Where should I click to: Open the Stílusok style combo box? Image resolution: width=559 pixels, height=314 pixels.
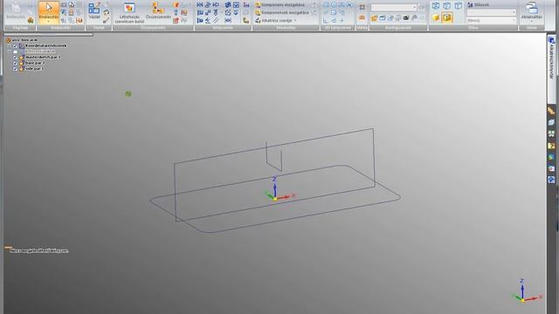[491, 12]
